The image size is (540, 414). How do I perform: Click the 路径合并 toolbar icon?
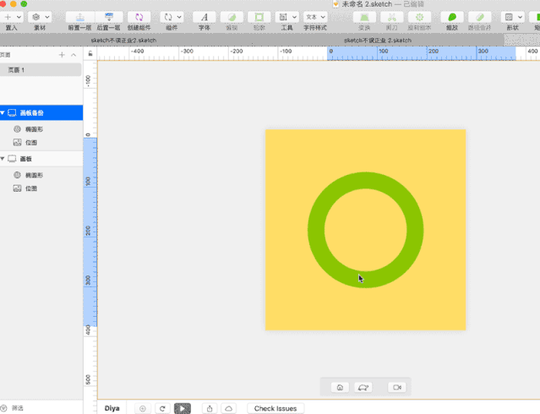pyautogui.click(x=480, y=17)
